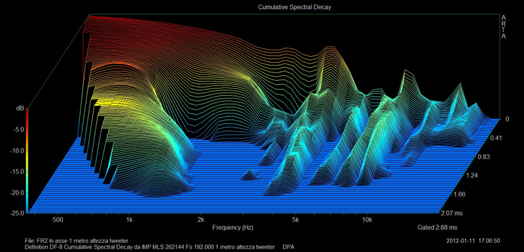Select the 10k frequency axis label
This screenshot has height=252, width=524.
pyautogui.click(x=367, y=220)
